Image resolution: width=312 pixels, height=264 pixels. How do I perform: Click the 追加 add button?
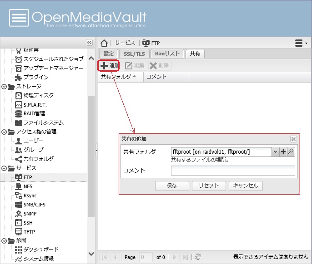click(109, 65)
